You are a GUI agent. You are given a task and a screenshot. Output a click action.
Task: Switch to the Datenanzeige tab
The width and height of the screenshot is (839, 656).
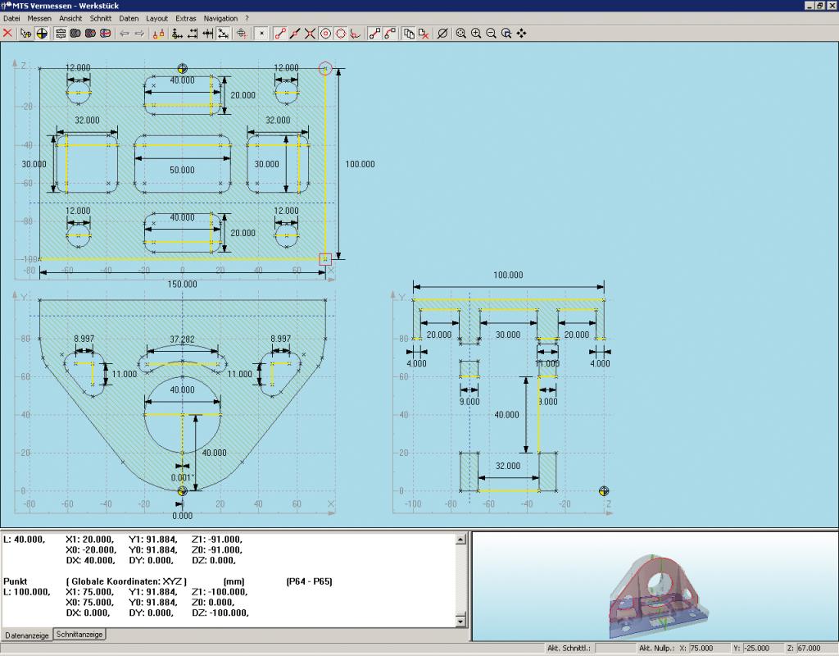(x=27, y=635)
